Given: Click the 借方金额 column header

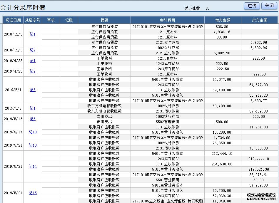Looking at the screenshot, I should (x=223, y=20).
